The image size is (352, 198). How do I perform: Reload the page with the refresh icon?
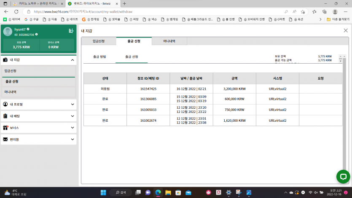[16, 12]
